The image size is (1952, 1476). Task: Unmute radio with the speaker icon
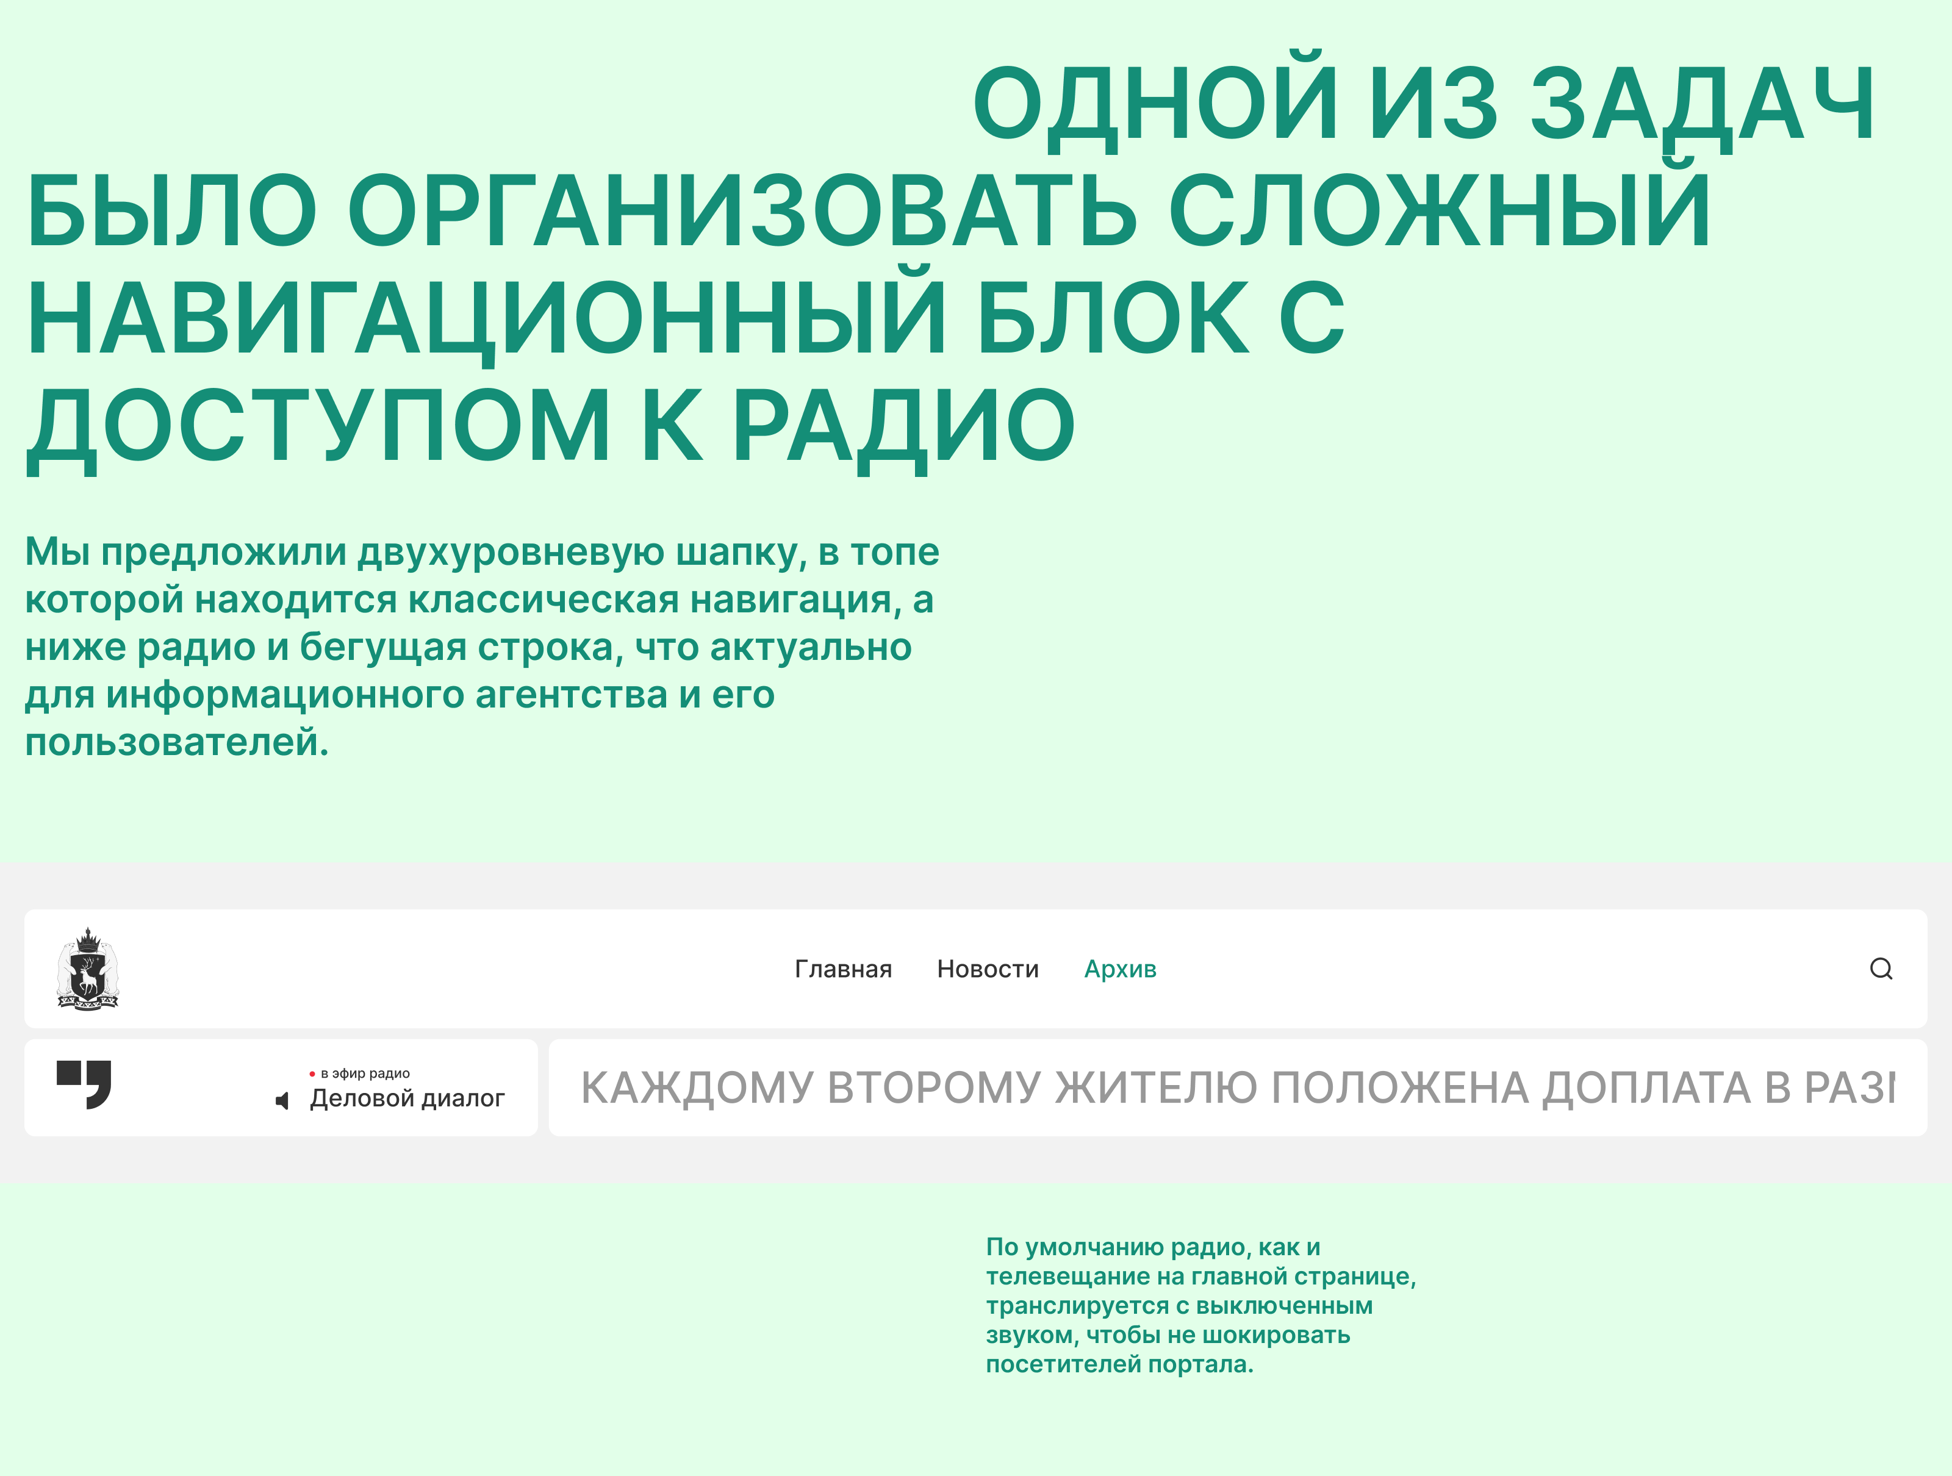282,1100
